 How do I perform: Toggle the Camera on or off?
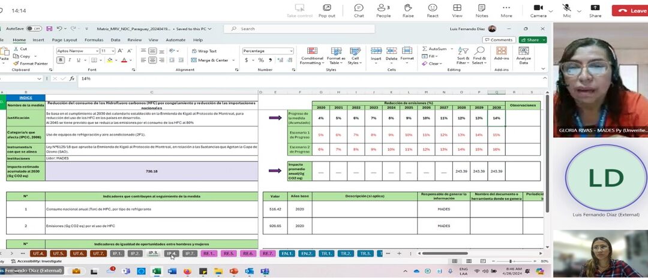[x=538, y=10]
